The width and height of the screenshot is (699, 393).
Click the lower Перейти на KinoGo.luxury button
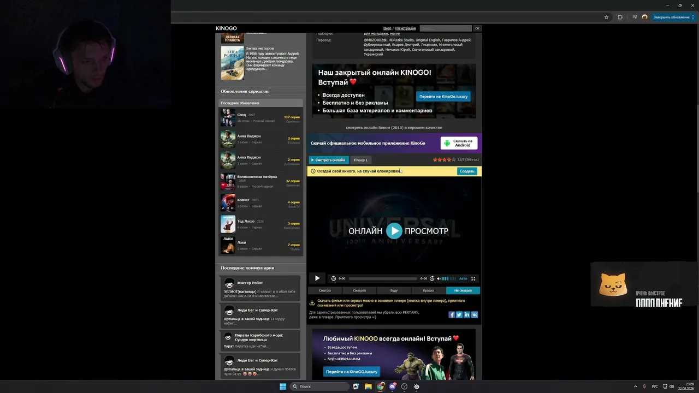click(352, 372)
